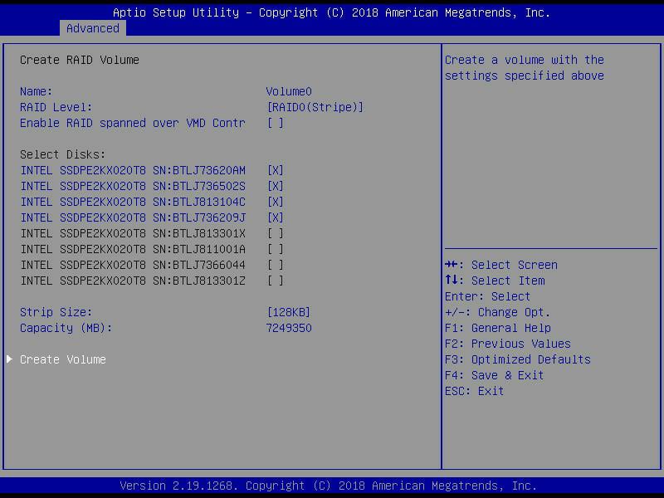Viewport: 664px width, 498px height.
Task: Select disk row INTEL SSDPE2KX020T8 SN:BTLJ736502S
Action: (x=133, y=186)
